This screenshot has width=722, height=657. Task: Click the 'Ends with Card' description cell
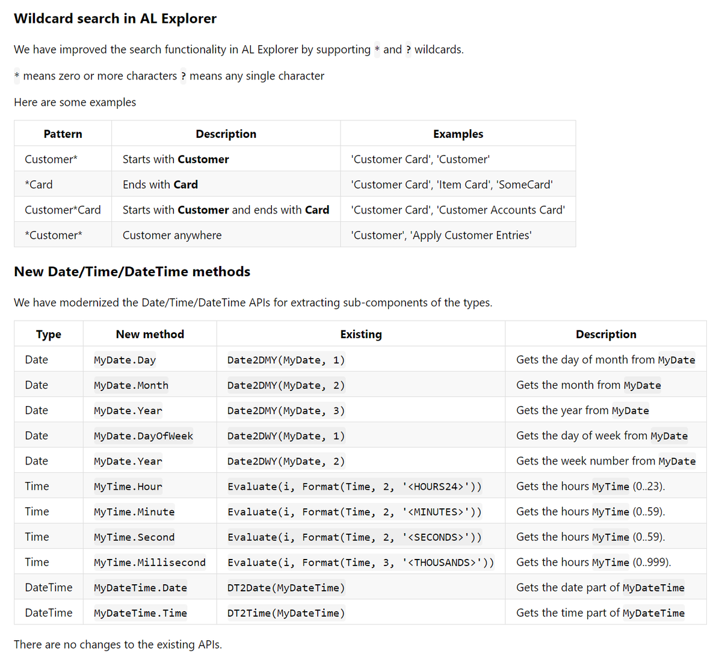[x=226, y=184]
